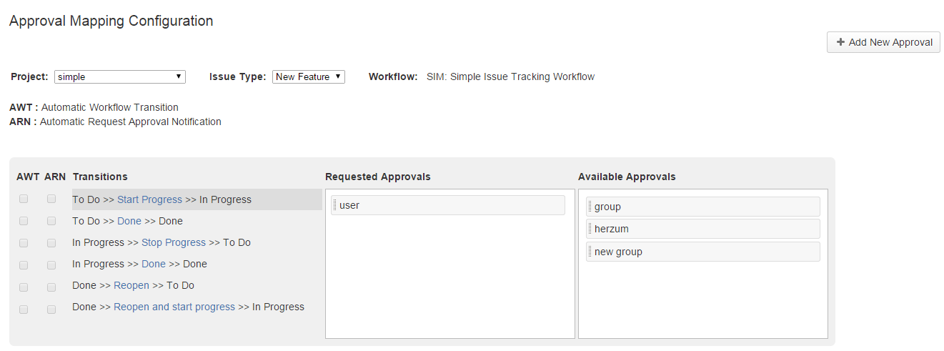Screen dimensions: 944x351
Task: Check ARN for Reopen and start progress
Action: coord(51,309)
